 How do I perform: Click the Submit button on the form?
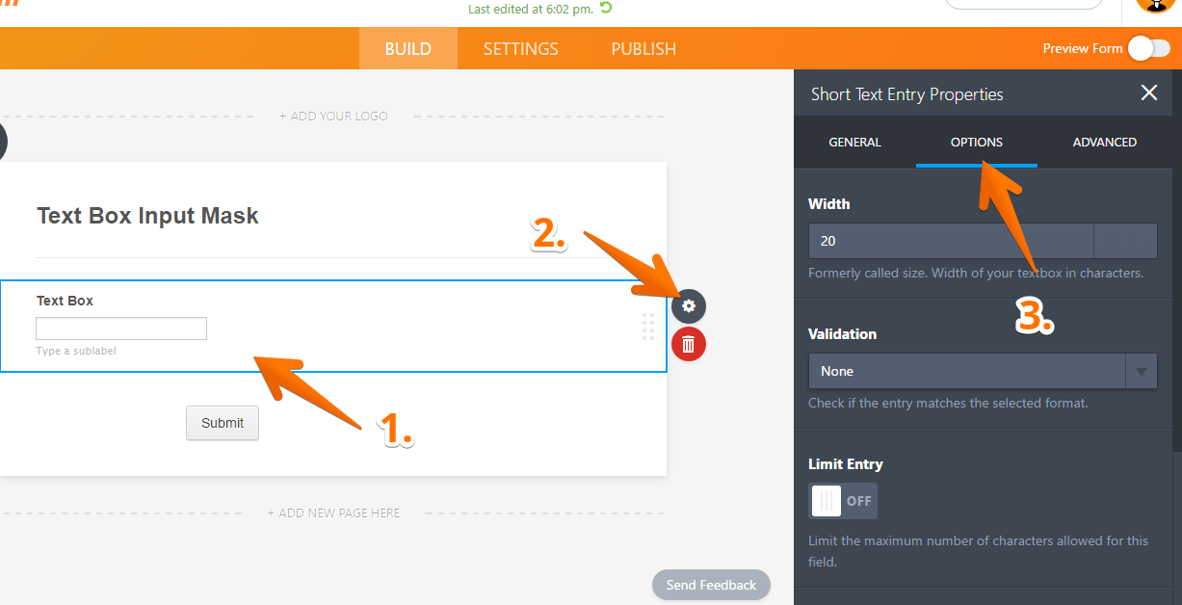click(x=222, y=423)
